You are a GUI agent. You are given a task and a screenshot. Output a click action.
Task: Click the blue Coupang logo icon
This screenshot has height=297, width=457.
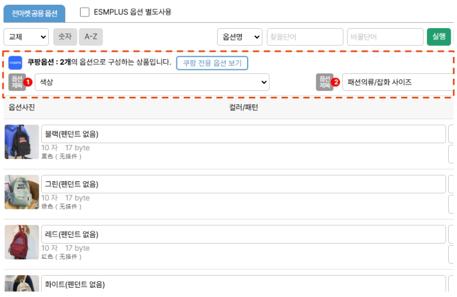[15, 63]
